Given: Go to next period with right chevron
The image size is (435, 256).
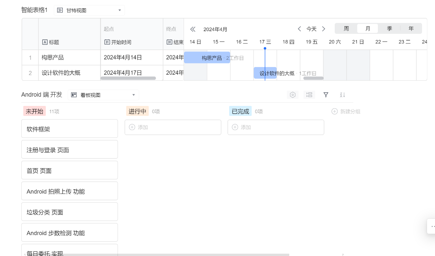Looking at the screenshot, I should (x=324, y=29).
